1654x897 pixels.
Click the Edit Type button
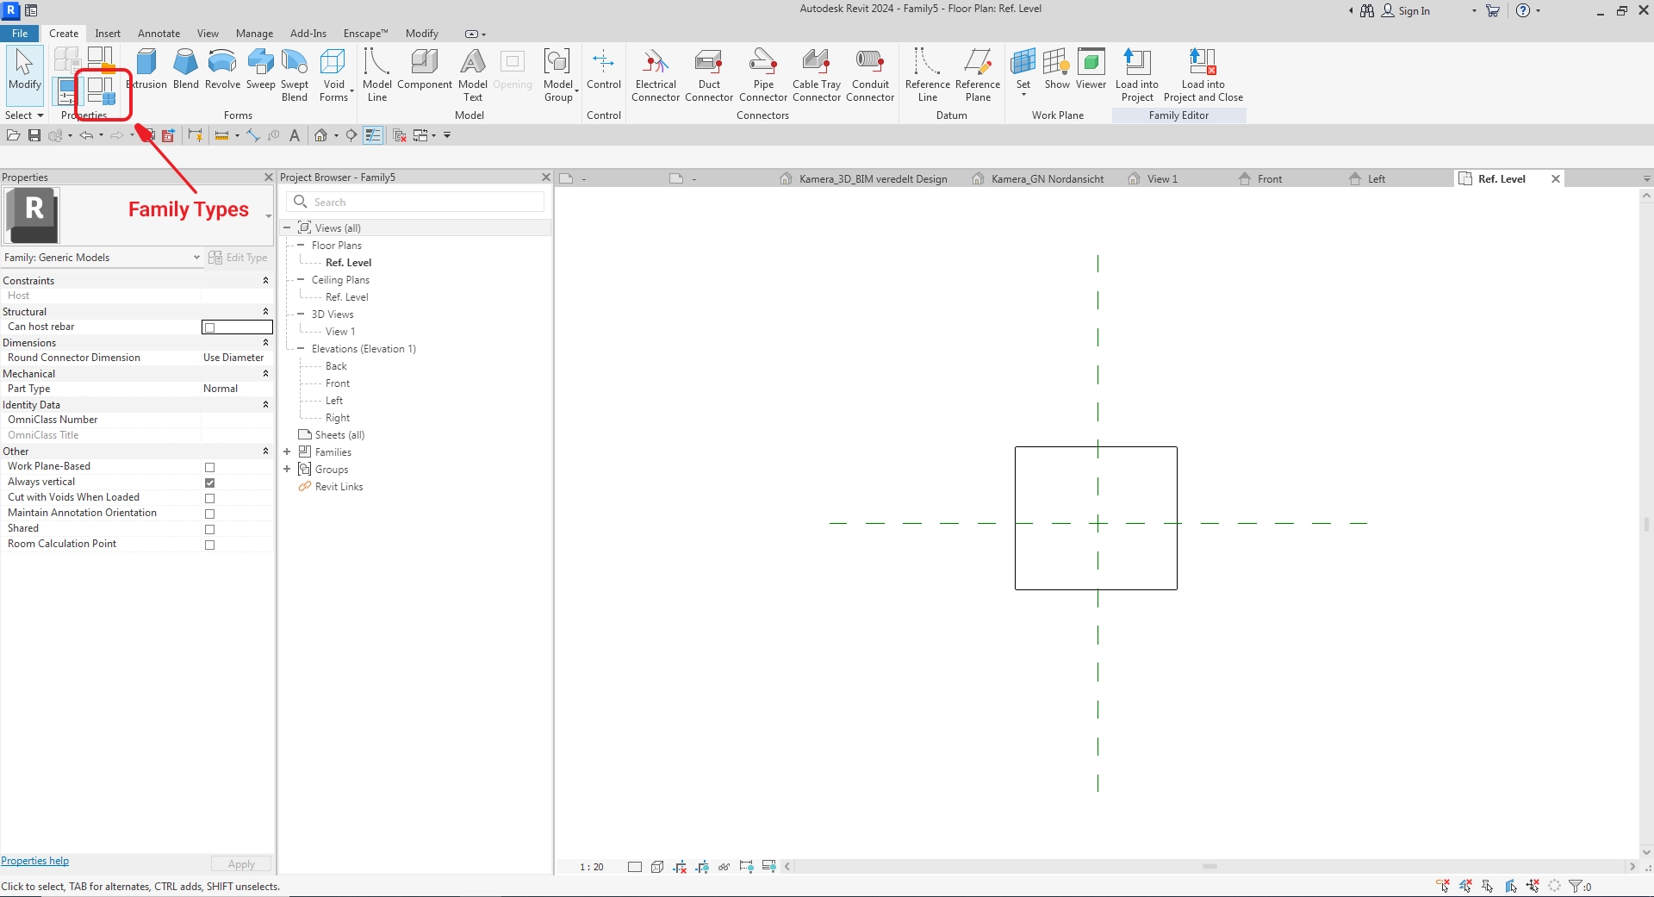click(x=239, y=258)
